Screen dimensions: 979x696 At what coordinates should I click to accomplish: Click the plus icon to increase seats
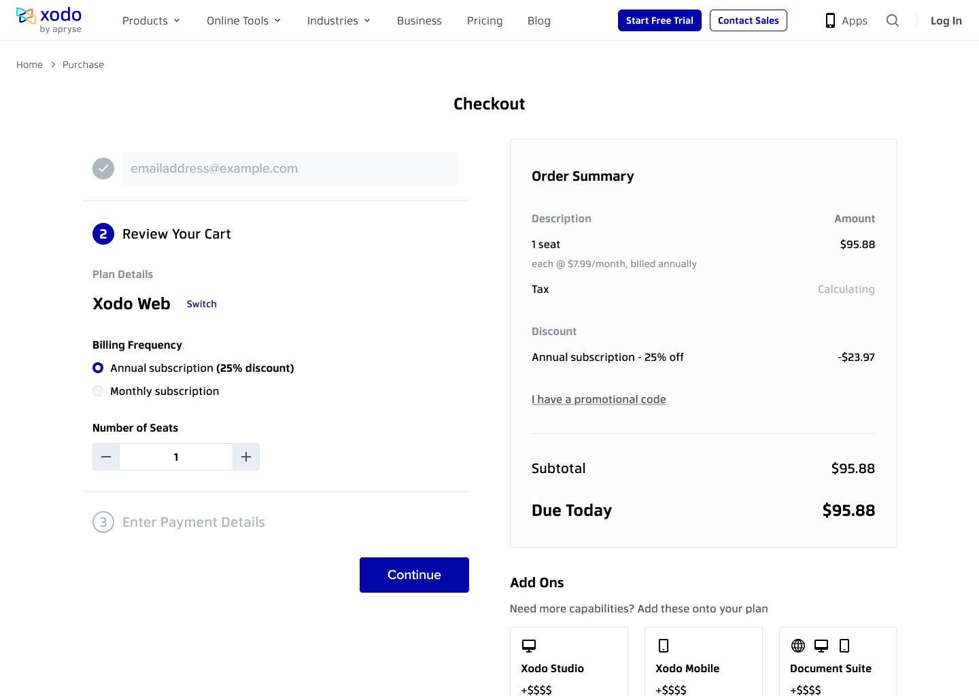(x=246, y=457)
